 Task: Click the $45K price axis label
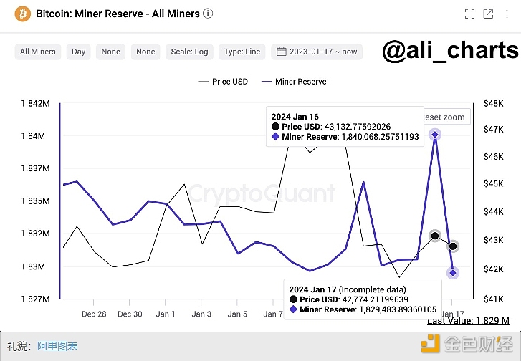tap(494, 183)
